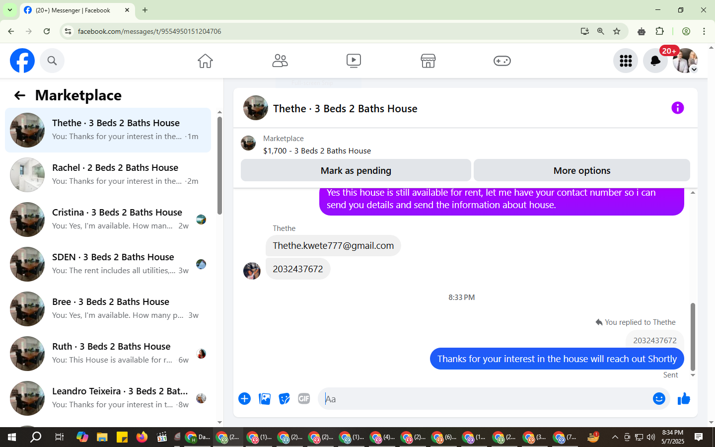This screenshot has height=447, width=715.
Task: Reload the page
Action: (47, 31)
